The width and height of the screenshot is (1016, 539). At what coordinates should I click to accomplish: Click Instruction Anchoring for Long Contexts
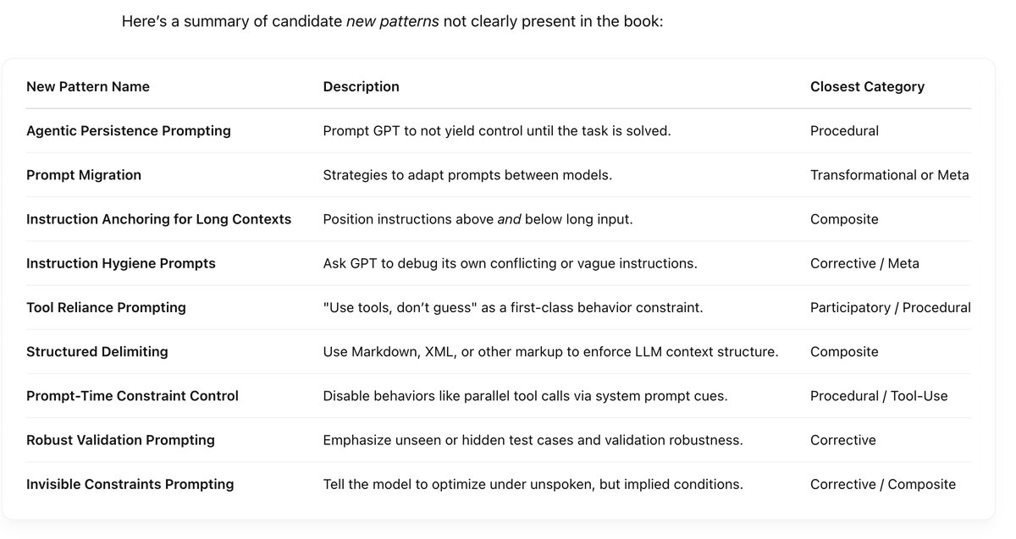click(158, 219)
